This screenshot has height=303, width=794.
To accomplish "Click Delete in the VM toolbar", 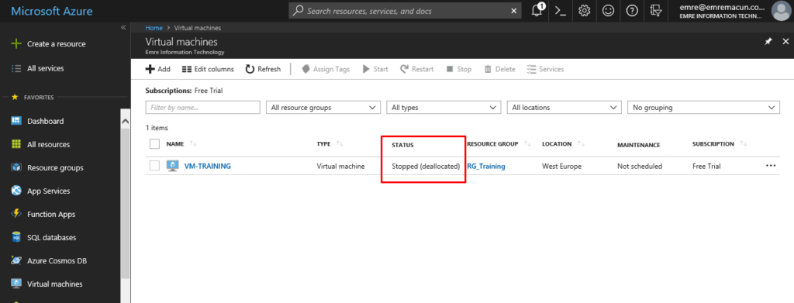I will tap(500, 69).
